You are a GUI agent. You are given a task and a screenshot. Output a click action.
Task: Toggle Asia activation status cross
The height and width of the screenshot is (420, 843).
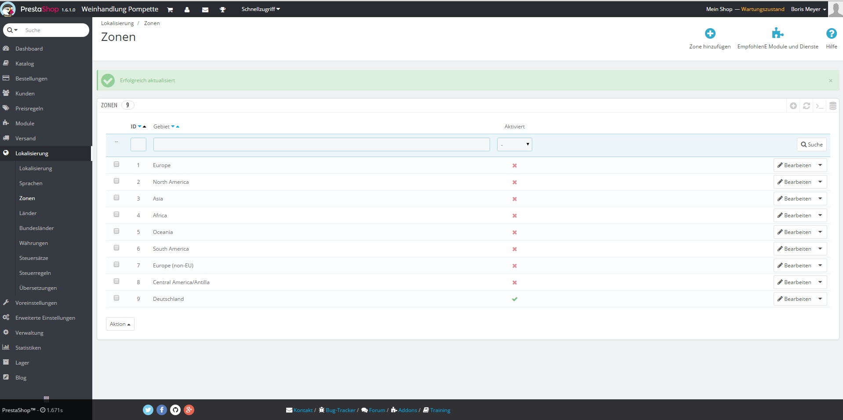tap(515, 199)
